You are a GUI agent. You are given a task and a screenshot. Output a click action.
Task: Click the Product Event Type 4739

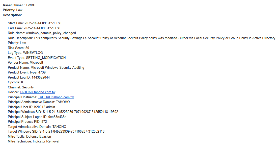pyautogui.click(x=42, y=72)
